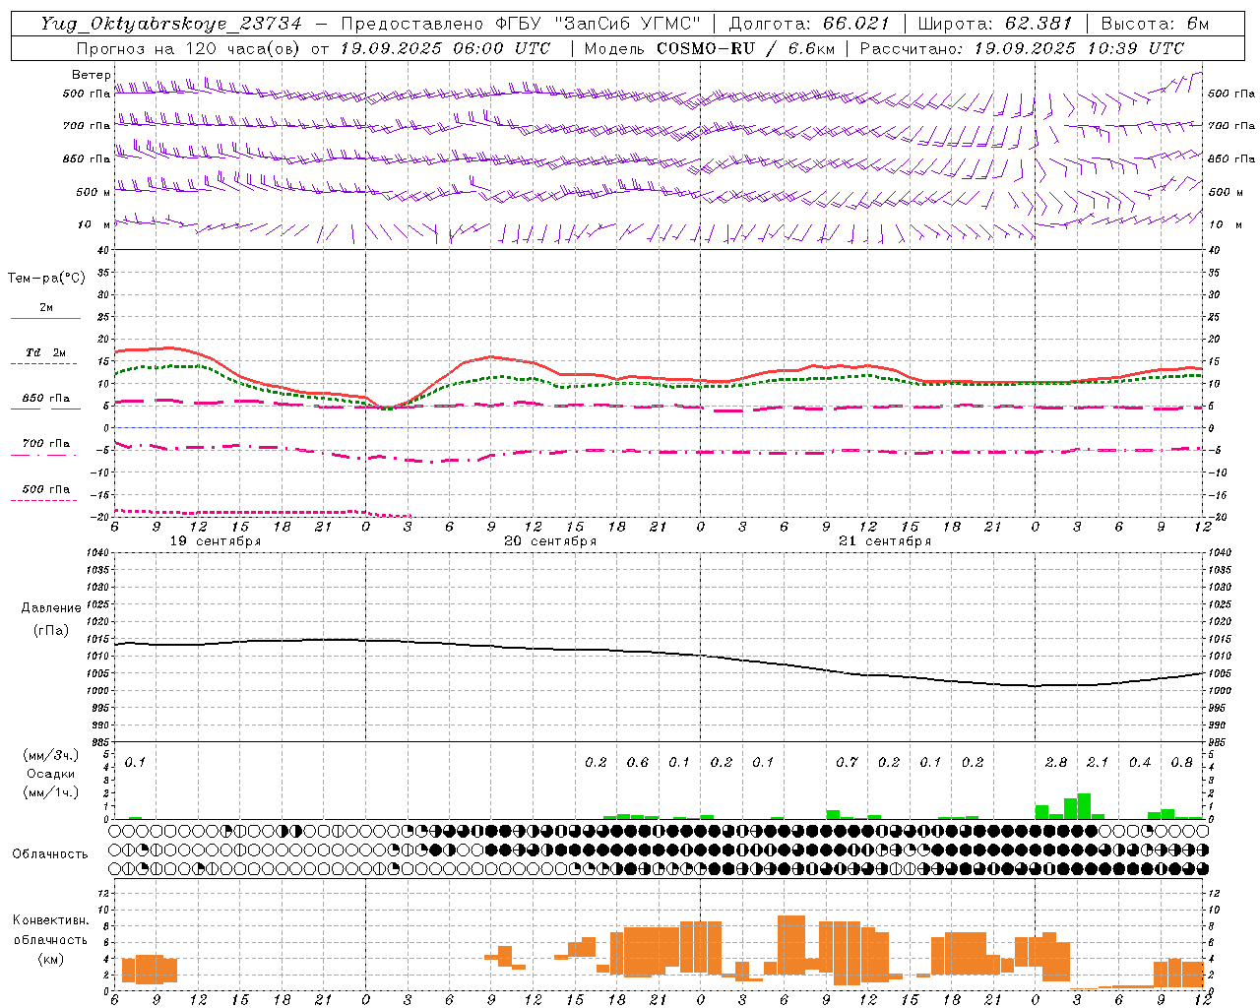Click the 'Широта: 62.381' latitude value
The height and width of the screenshot is (1008, 1260).
pos(994,24)
